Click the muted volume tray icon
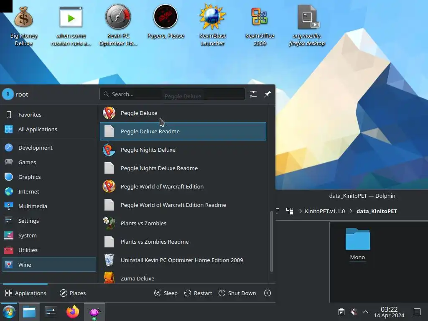The image size is (428, 321). point(354,312)
